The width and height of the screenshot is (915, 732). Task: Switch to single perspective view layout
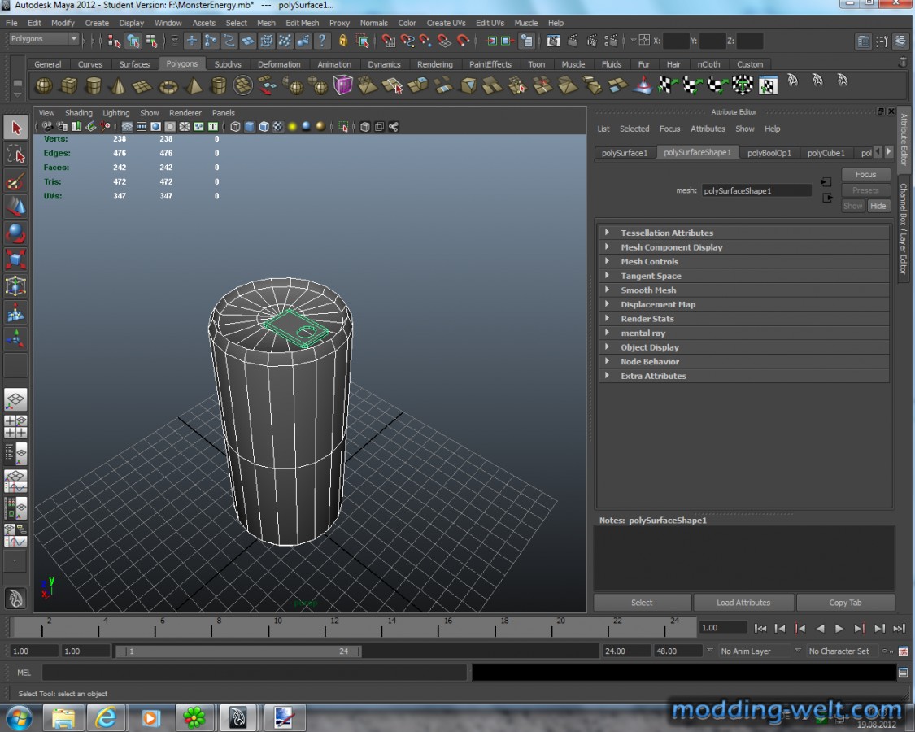click(x=15, y=400)
